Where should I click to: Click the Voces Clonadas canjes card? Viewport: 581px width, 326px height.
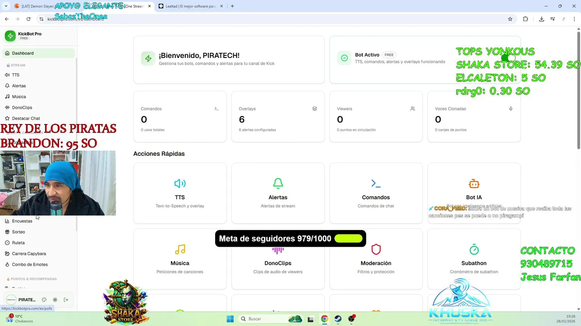tap(474, 117)
